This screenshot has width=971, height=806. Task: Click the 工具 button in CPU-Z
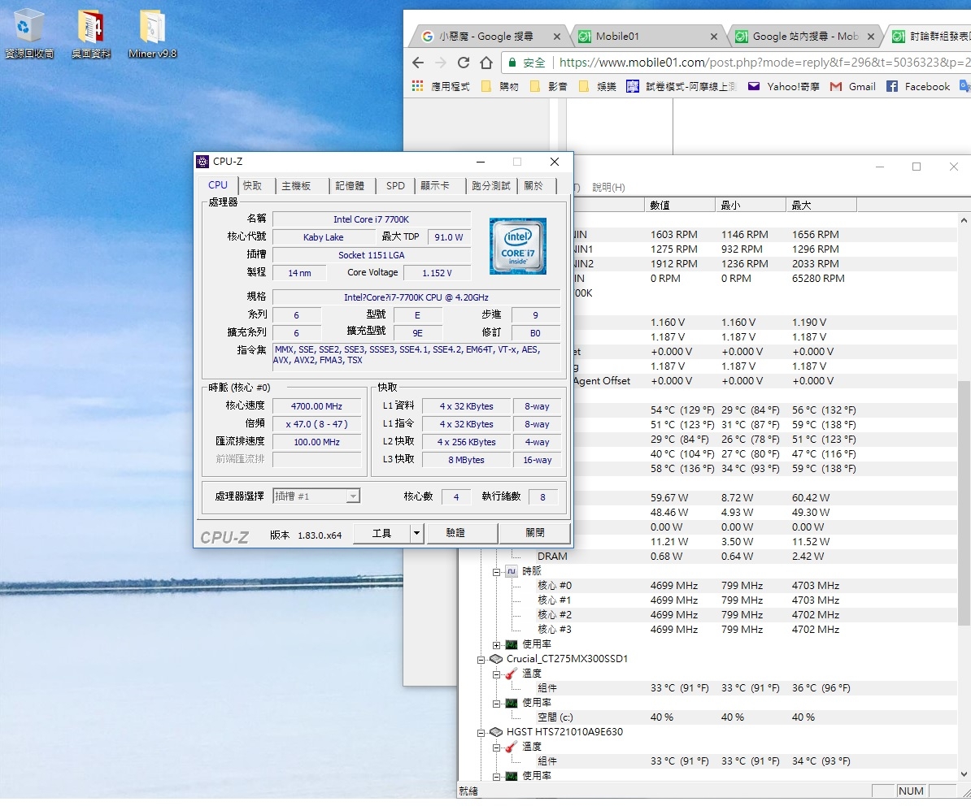381,533
